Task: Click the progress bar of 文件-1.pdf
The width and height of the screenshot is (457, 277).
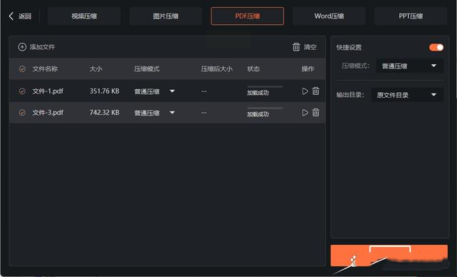Action: click(265, 86)
